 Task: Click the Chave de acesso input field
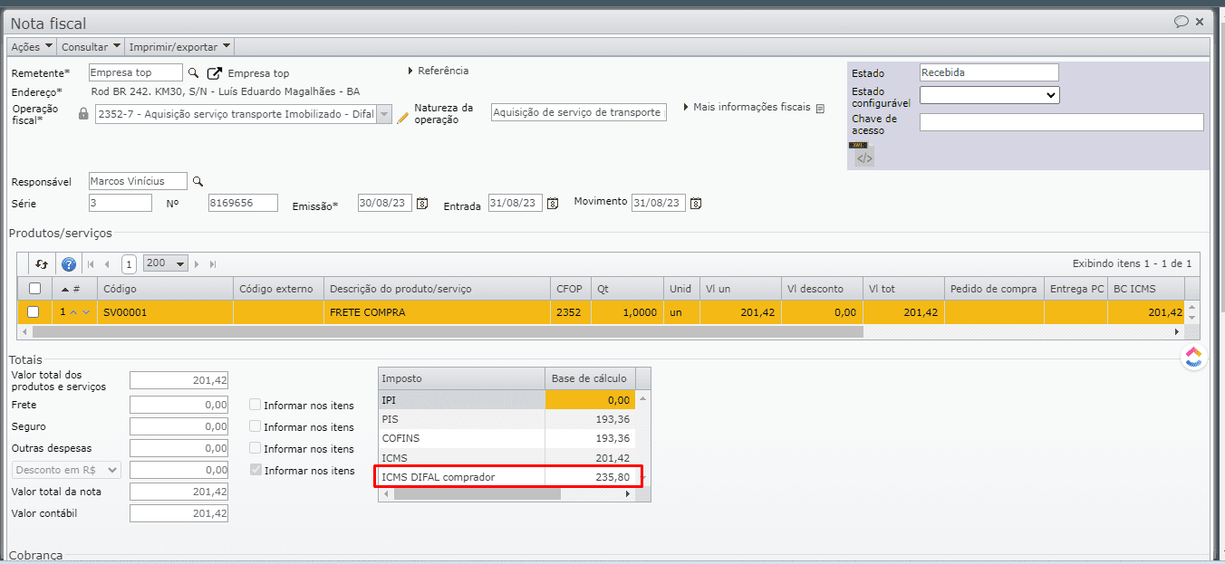(x=1061, y=122)
